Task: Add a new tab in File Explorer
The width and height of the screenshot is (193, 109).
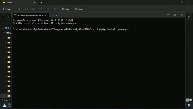Action: 41,2
